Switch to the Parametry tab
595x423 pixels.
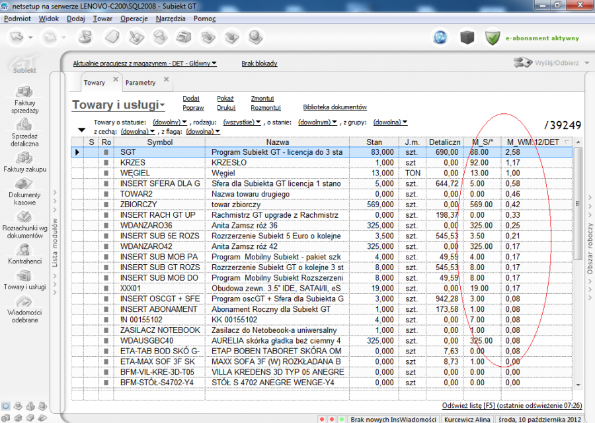(x=140, y=83)
